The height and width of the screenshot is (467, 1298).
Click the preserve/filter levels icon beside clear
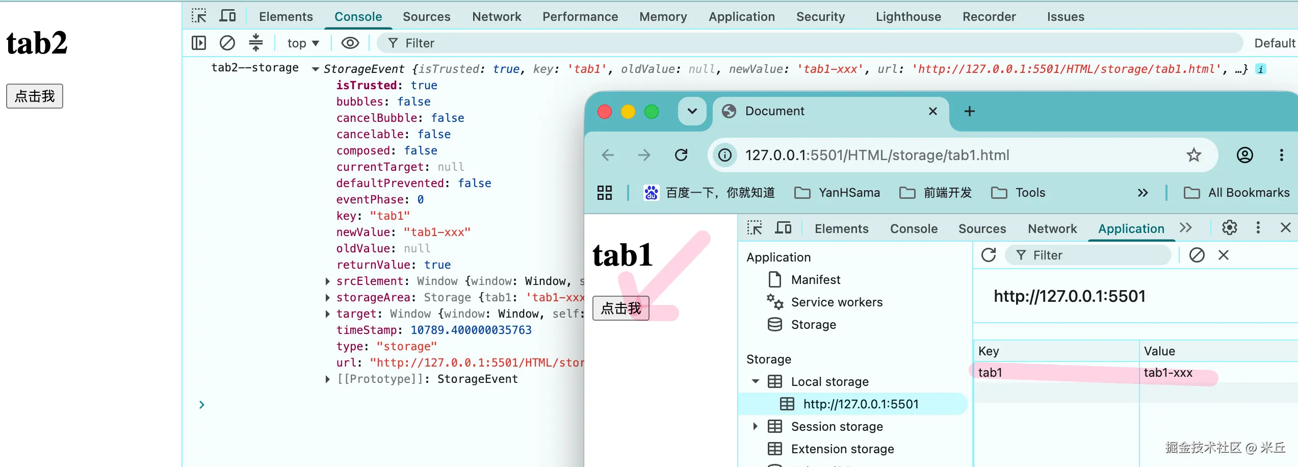(x=256, y=43)
